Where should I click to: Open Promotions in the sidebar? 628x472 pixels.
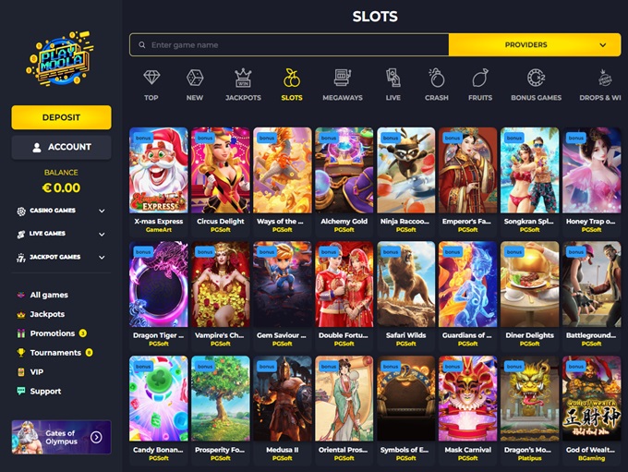click(52, 333)
